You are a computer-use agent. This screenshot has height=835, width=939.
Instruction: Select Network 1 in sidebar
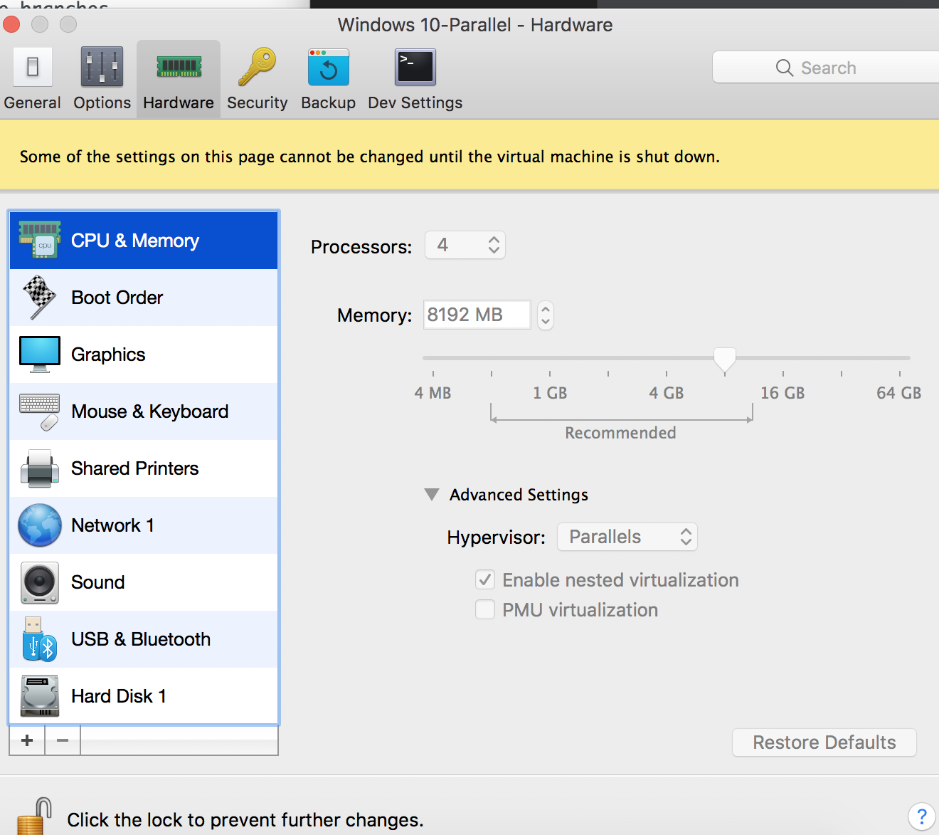tap(144, 525)
